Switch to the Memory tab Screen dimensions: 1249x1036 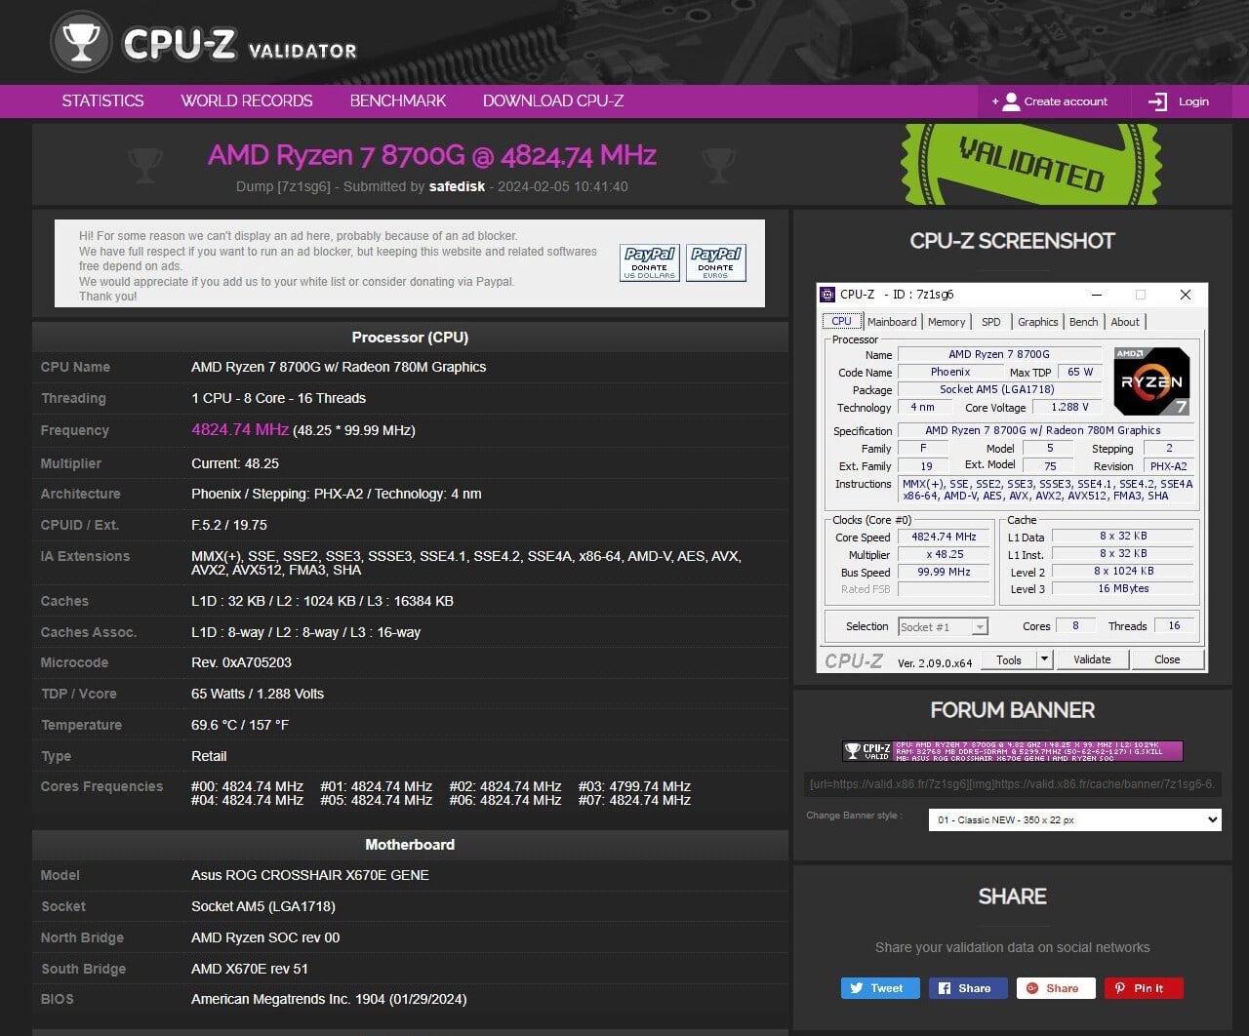coord(946,322)
